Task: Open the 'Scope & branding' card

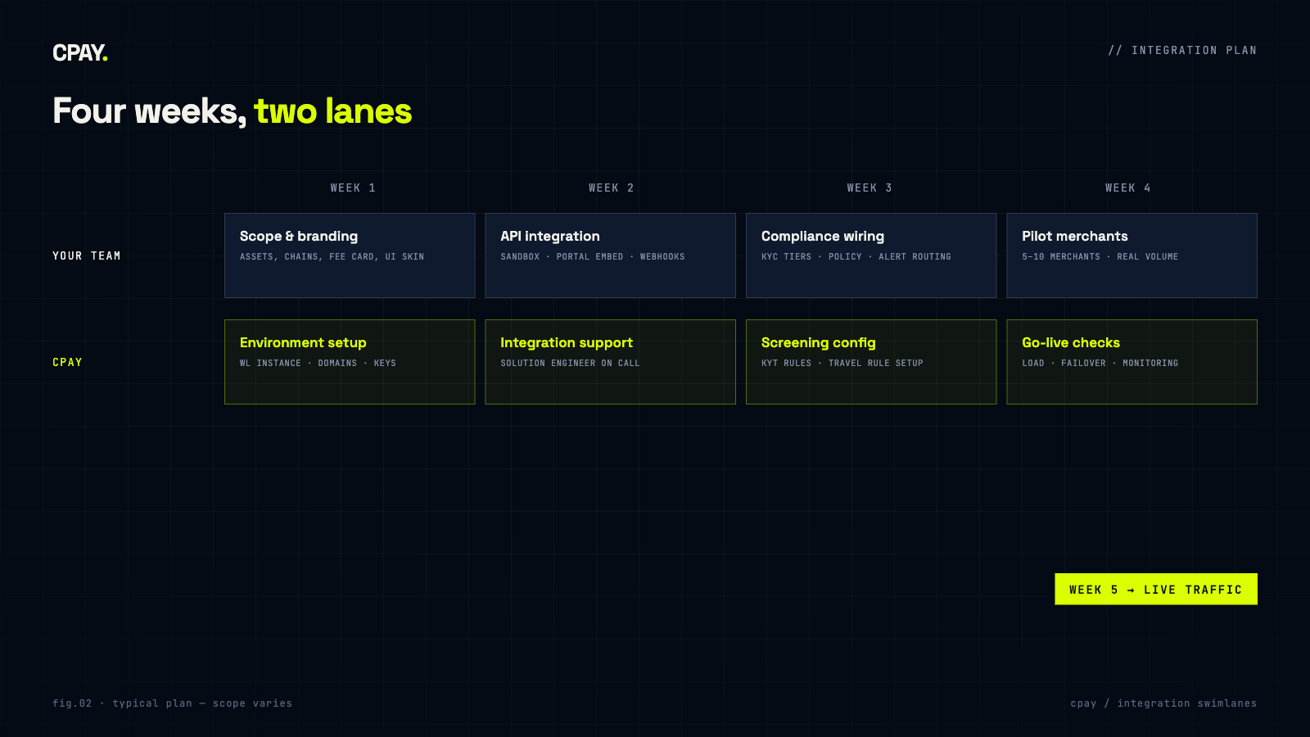Action: click(x=350, y=255)
